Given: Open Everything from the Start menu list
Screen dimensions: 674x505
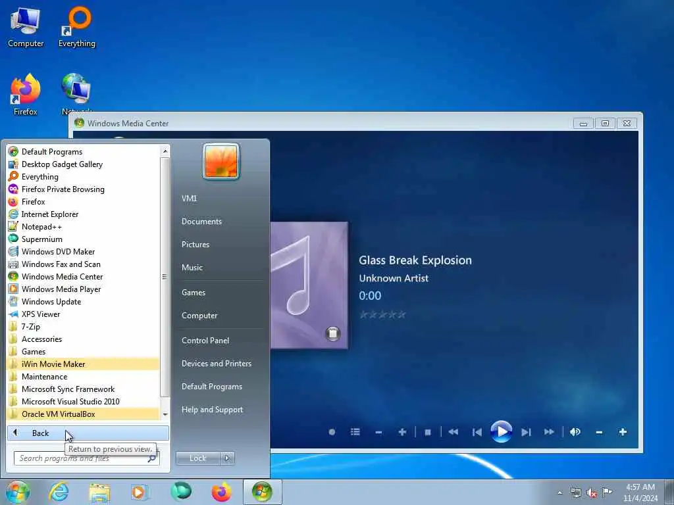Looking at the screenshot, I should [84, 176].
